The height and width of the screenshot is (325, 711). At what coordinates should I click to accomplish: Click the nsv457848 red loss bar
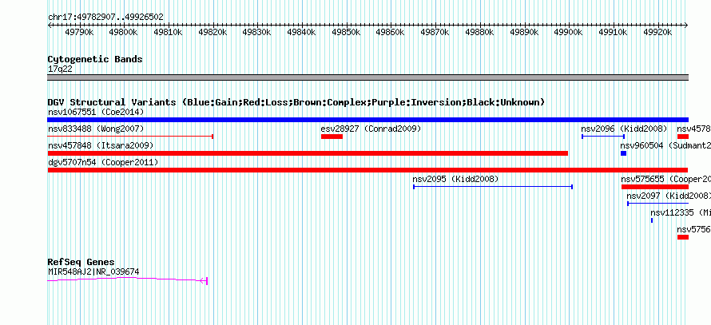pos(308,153)
